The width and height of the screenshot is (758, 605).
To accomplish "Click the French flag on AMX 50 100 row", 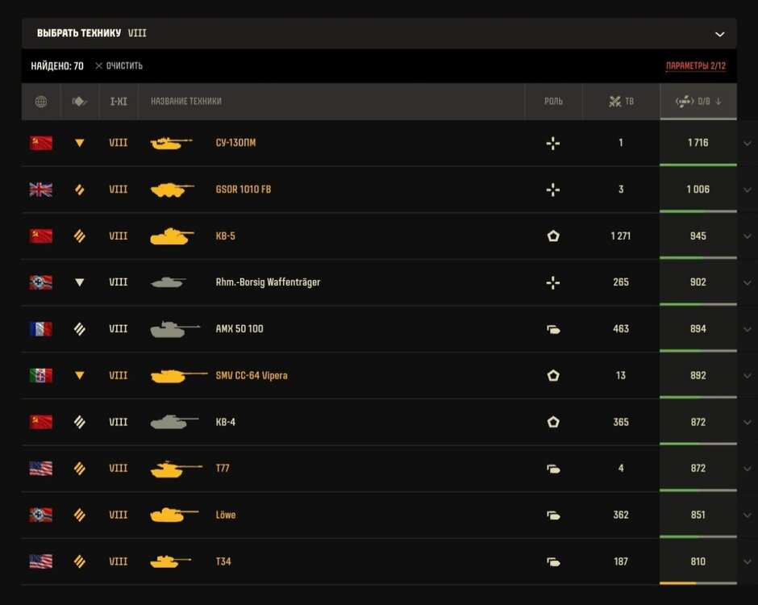I will coord(41,329).
